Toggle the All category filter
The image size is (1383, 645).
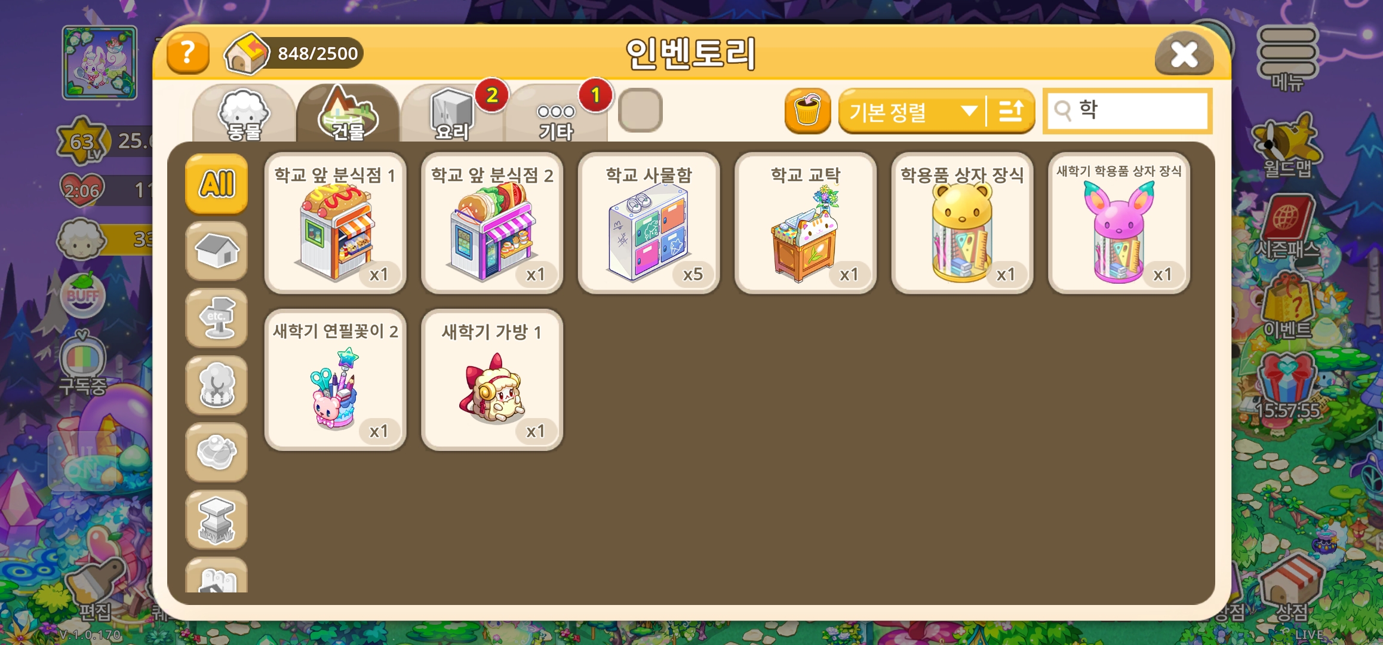point(216,184)
